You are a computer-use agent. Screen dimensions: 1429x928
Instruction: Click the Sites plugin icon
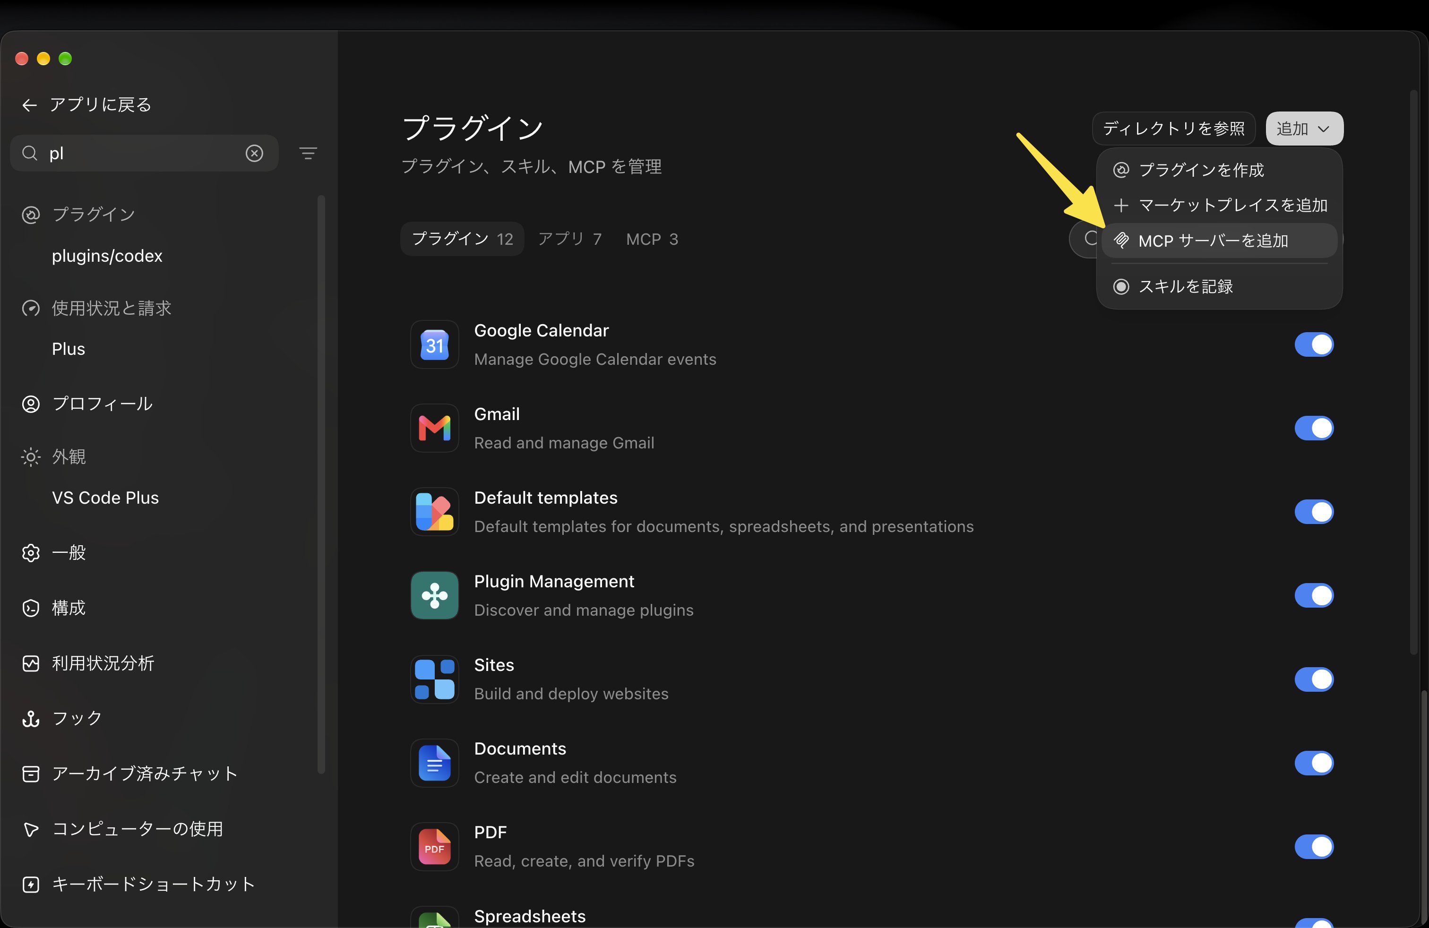pos(434,679)
